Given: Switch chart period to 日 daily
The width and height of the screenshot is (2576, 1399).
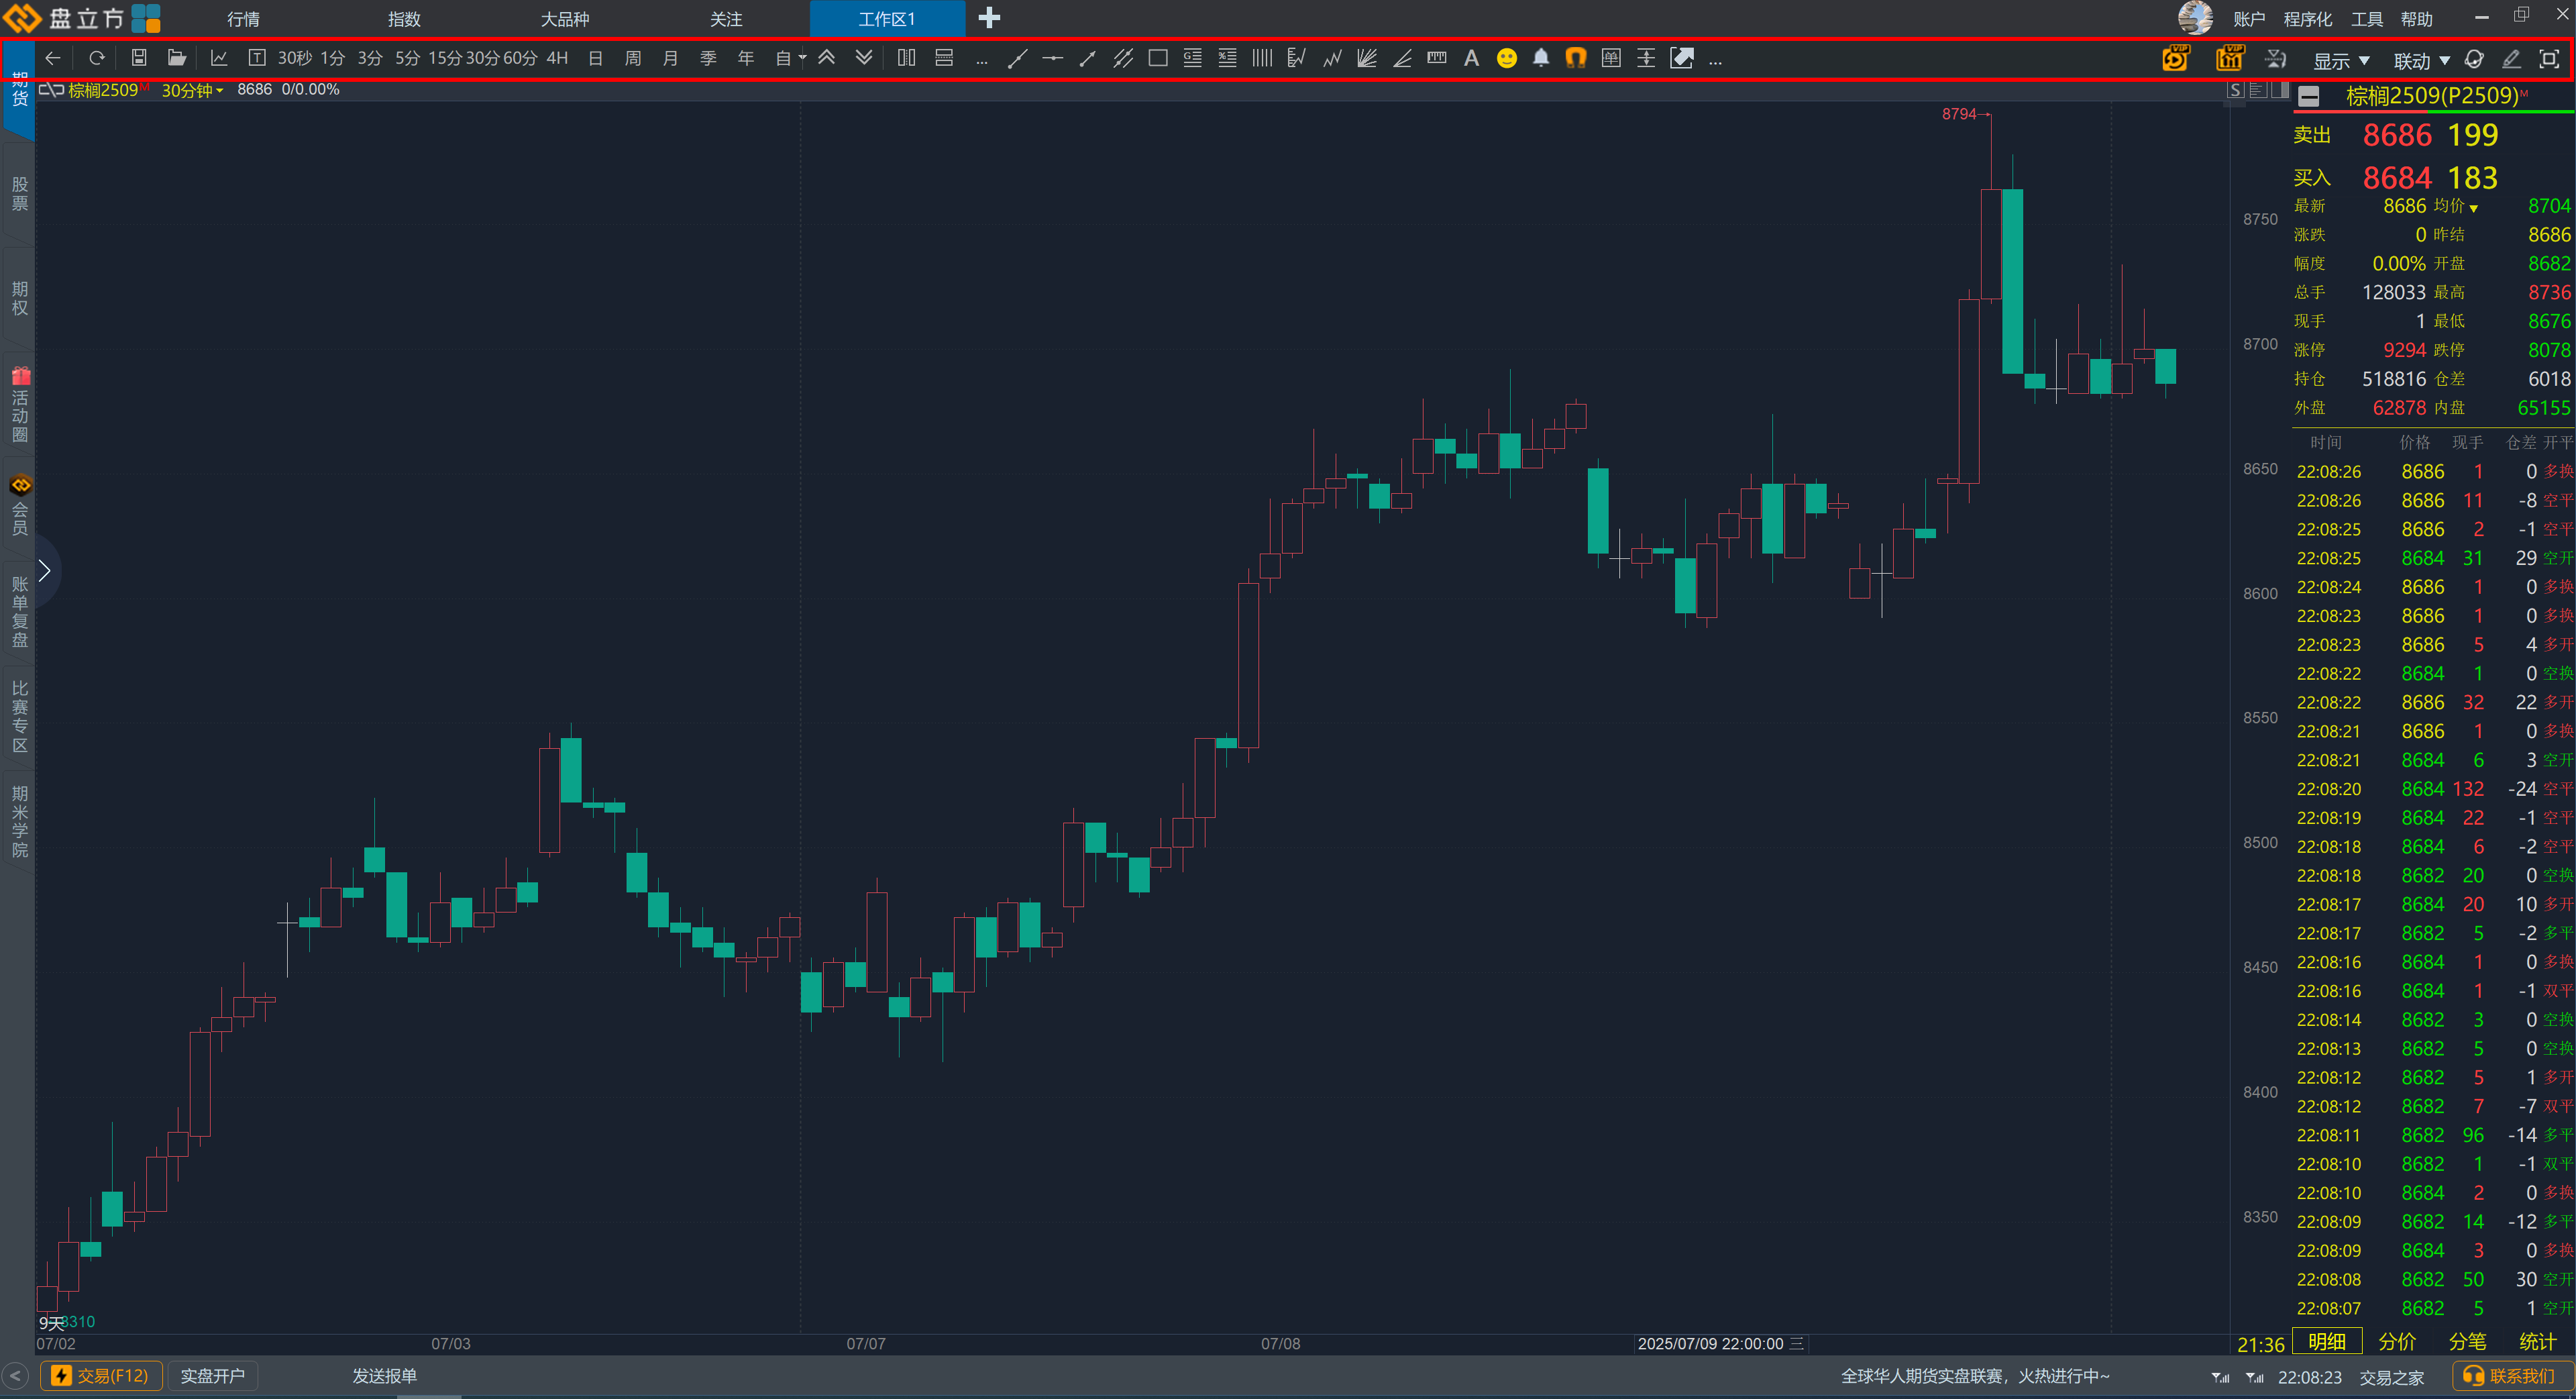Looking at the screenshot, I should point(595,58).
